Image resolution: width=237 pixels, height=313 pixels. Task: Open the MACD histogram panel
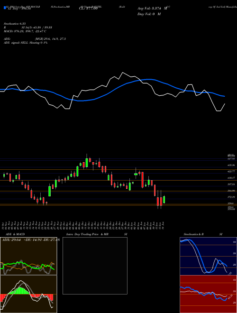pyautogui.click(x=28, y=294)
